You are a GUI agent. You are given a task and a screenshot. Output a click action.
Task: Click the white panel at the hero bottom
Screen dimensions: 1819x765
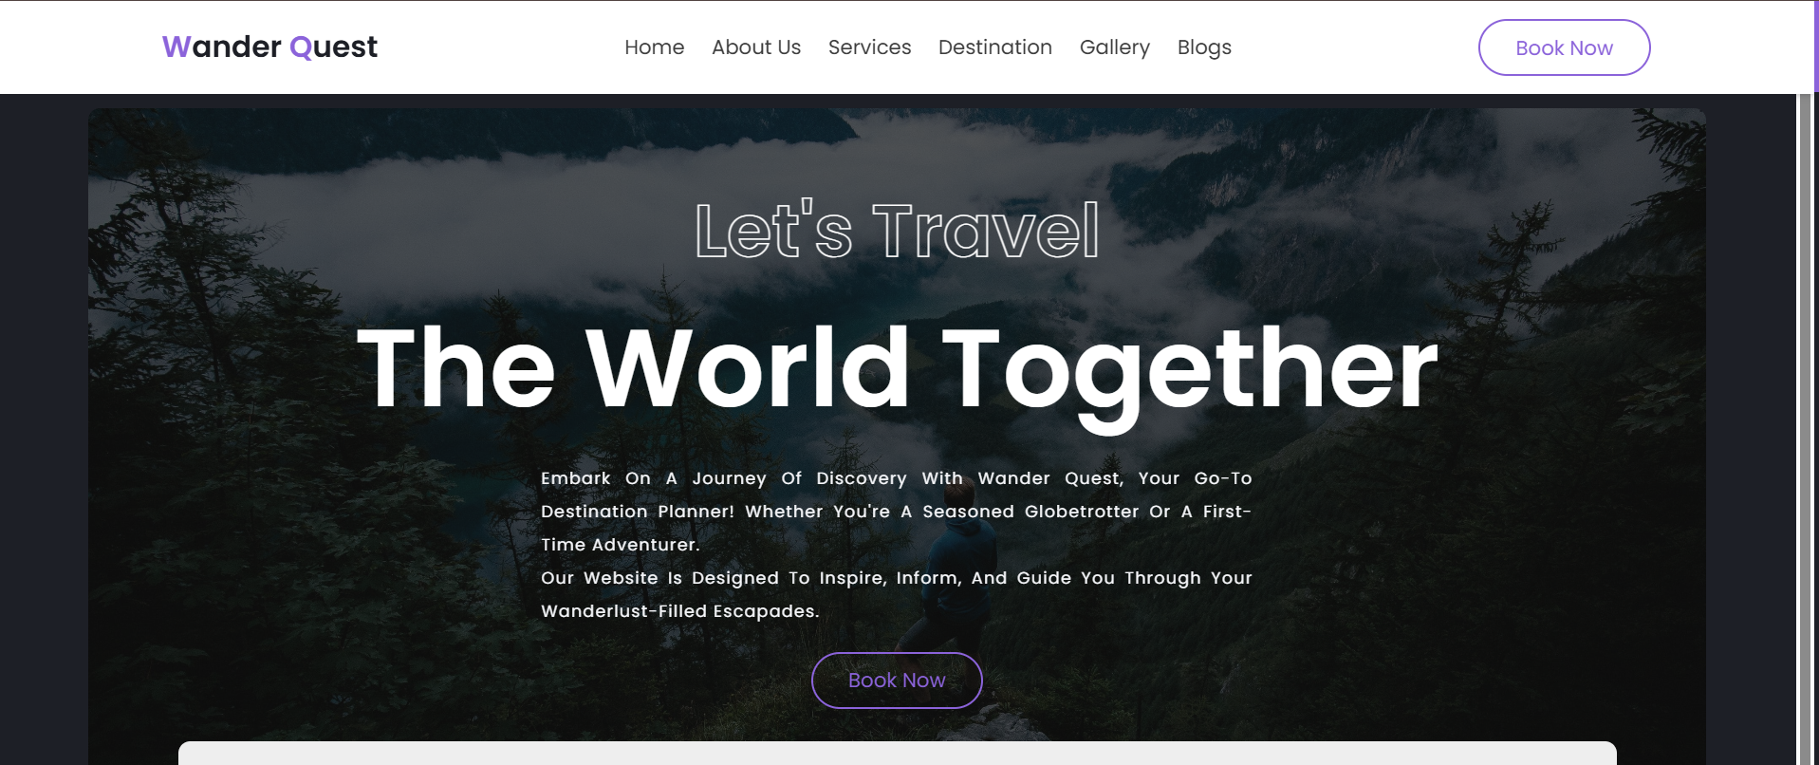coord(897,754)
